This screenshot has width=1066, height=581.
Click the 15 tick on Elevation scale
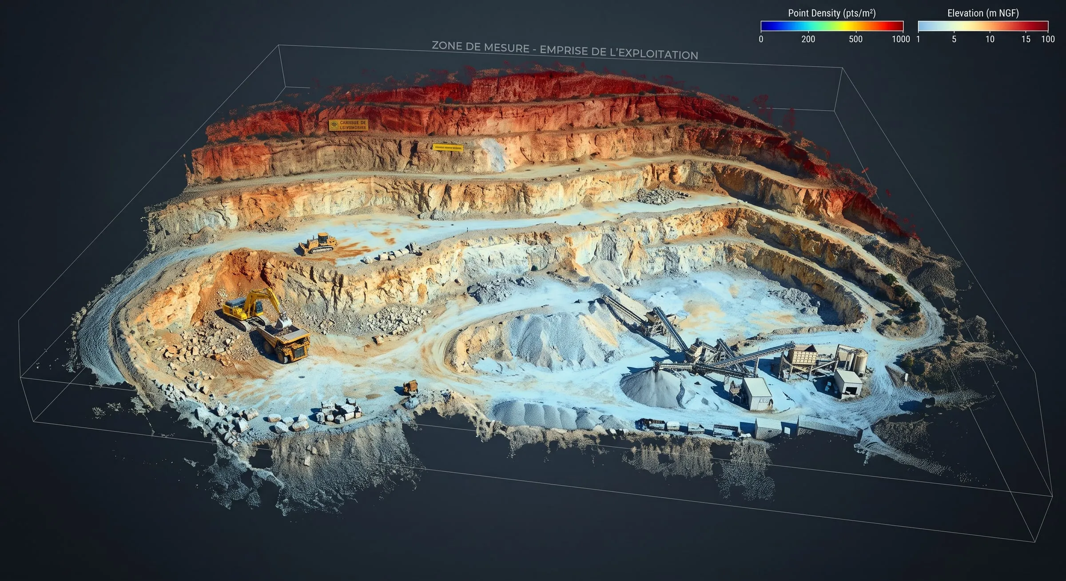coord(1026,39)
